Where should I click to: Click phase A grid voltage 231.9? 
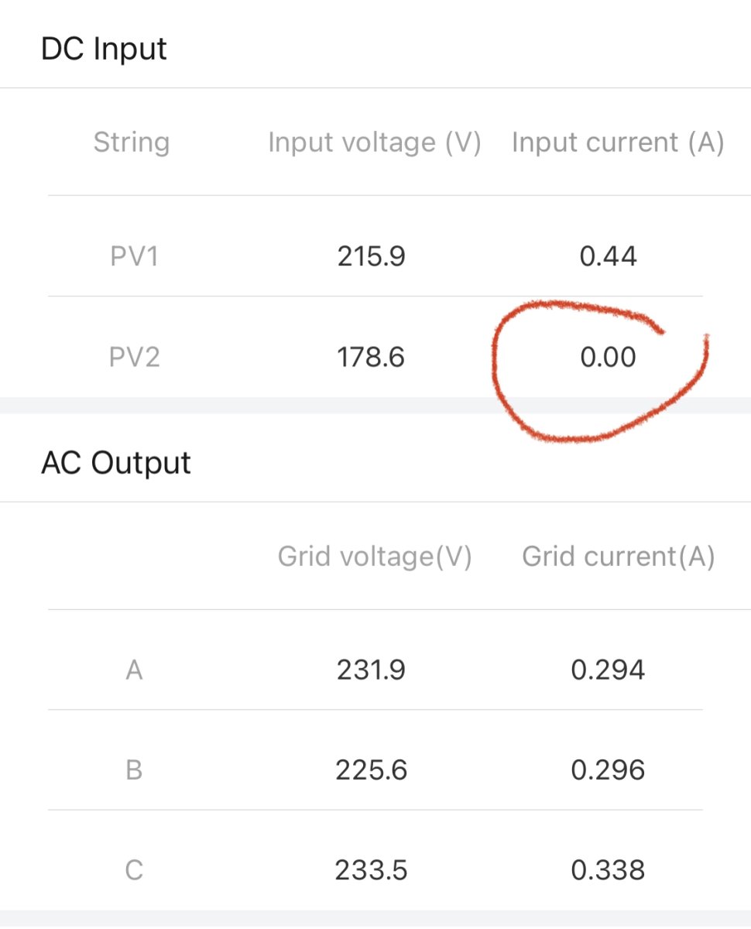coord(371,670)
